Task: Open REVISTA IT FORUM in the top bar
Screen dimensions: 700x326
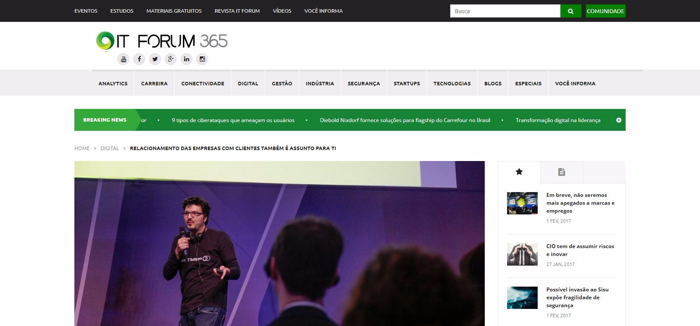Action: [x=237, y=11]
